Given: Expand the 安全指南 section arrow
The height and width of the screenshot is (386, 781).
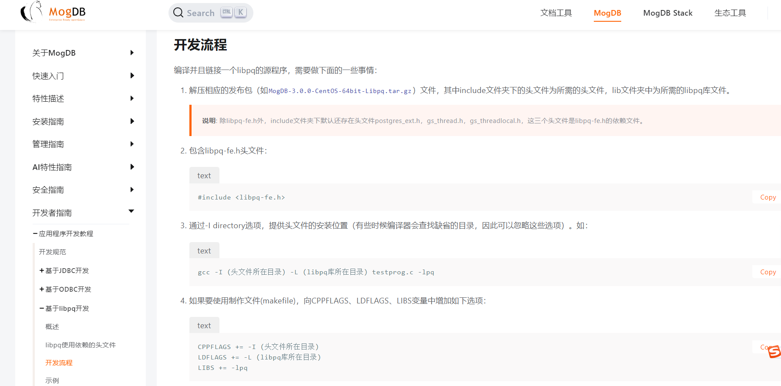Looking at the screenshot, I should click(x=132, y=190).
